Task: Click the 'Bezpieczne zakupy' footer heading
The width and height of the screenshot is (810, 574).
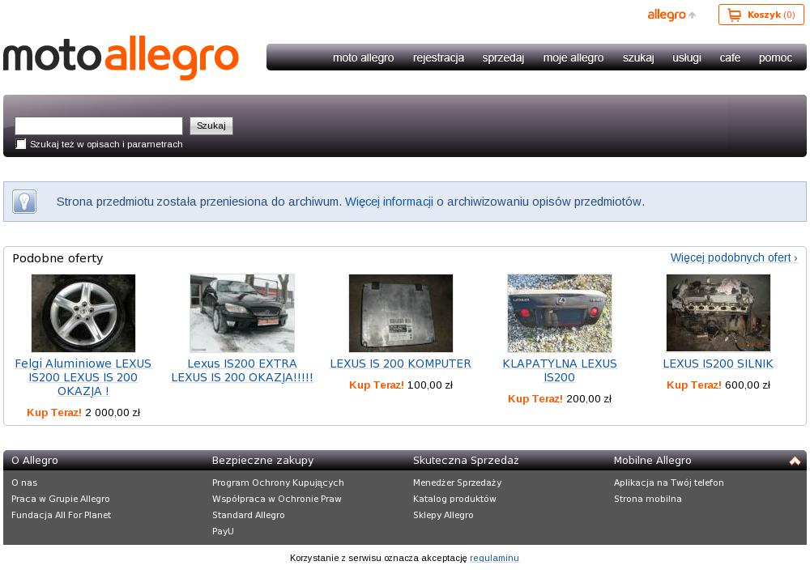Action: pyautogui.click(x=263, y=460)
